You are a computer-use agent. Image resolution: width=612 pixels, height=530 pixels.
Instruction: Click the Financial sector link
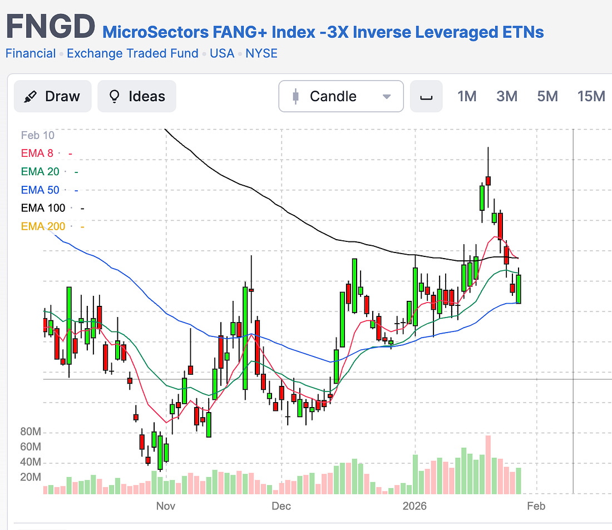pos(31,53)
